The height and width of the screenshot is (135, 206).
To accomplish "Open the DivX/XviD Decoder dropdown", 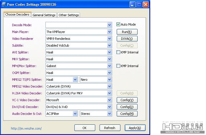I will pos(109,107).
